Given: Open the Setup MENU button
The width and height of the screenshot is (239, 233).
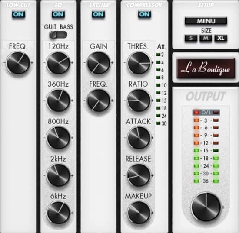Looking at the screenshot, I should pyautogui.click(x=206, y=21).
